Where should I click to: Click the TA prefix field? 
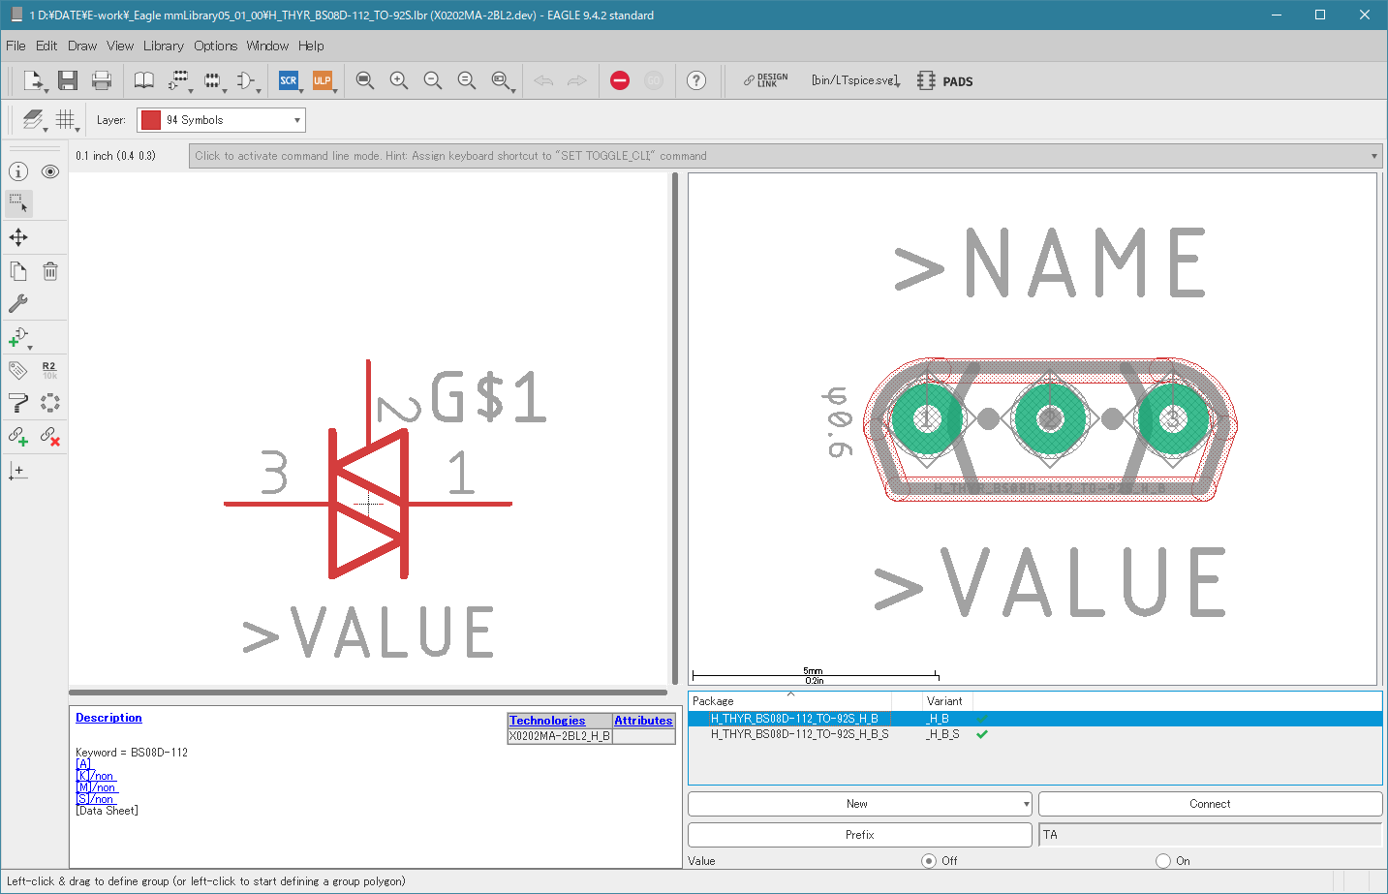coord(1210,835)
